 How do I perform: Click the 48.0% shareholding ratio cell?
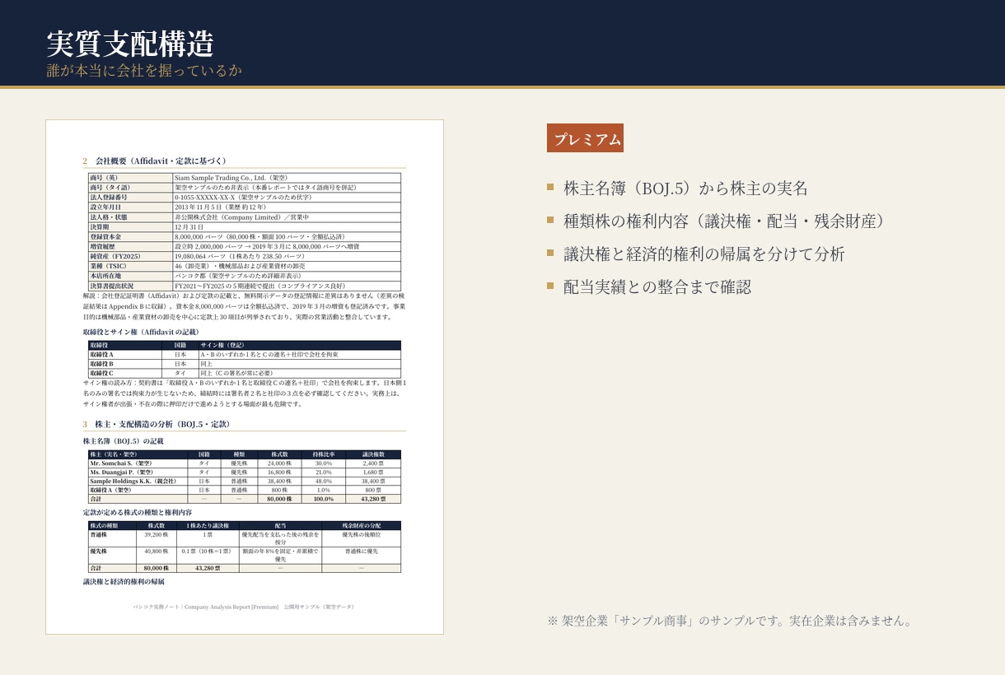324,481
